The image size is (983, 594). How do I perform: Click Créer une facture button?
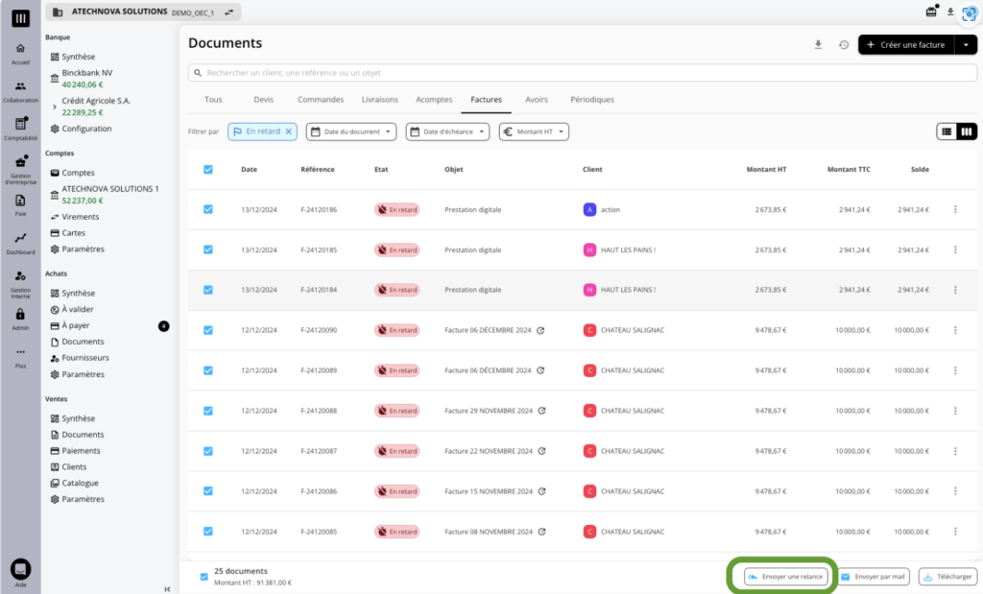[906, 44]
